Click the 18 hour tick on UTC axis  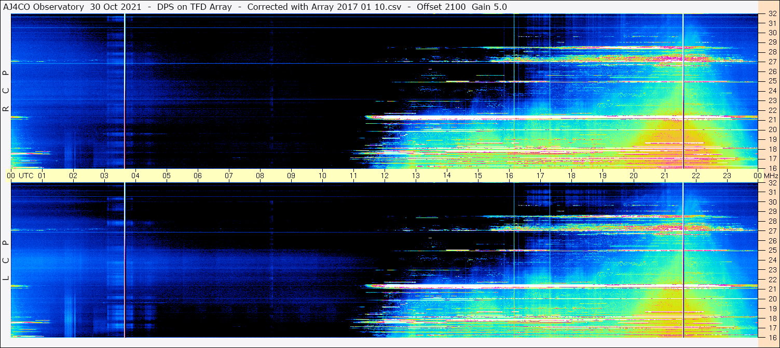tap(571, 176)
